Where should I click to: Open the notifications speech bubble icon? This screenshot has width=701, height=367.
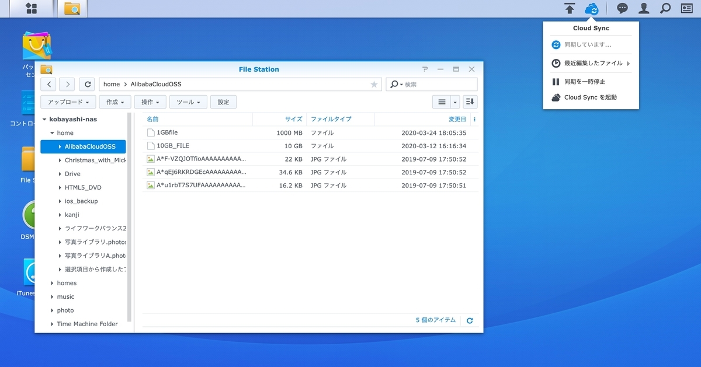[x=623, y=9]
